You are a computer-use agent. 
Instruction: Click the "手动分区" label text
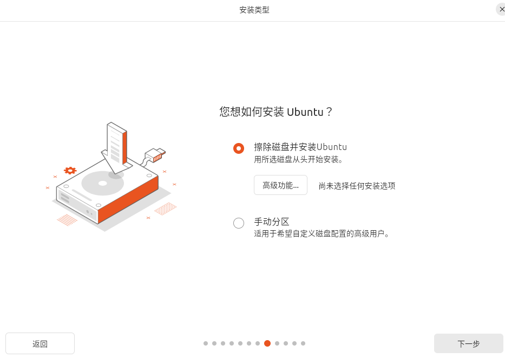click(272, 222)
